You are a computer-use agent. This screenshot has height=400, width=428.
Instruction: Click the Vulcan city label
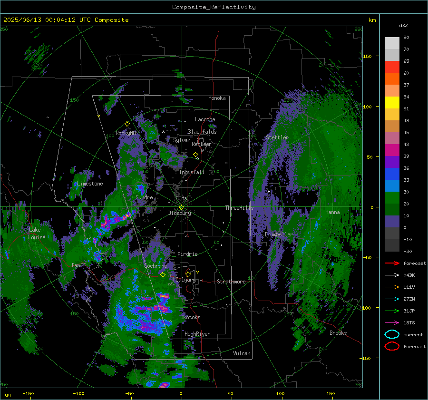pyautogui.click(x=242, y=353)
